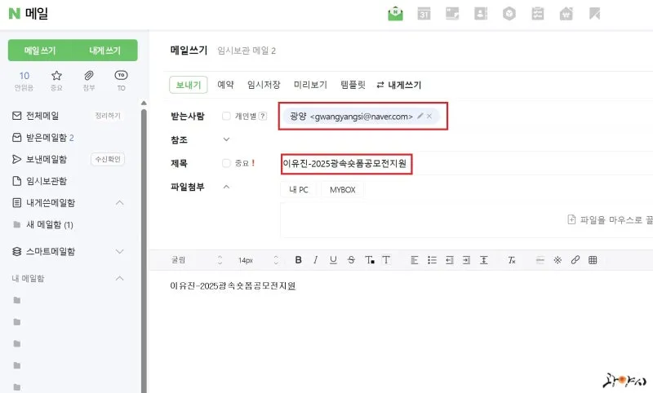Remove recipient gwangyangsi@naver.com with X
The image size is (653, 393).
[x=429, y=117]
